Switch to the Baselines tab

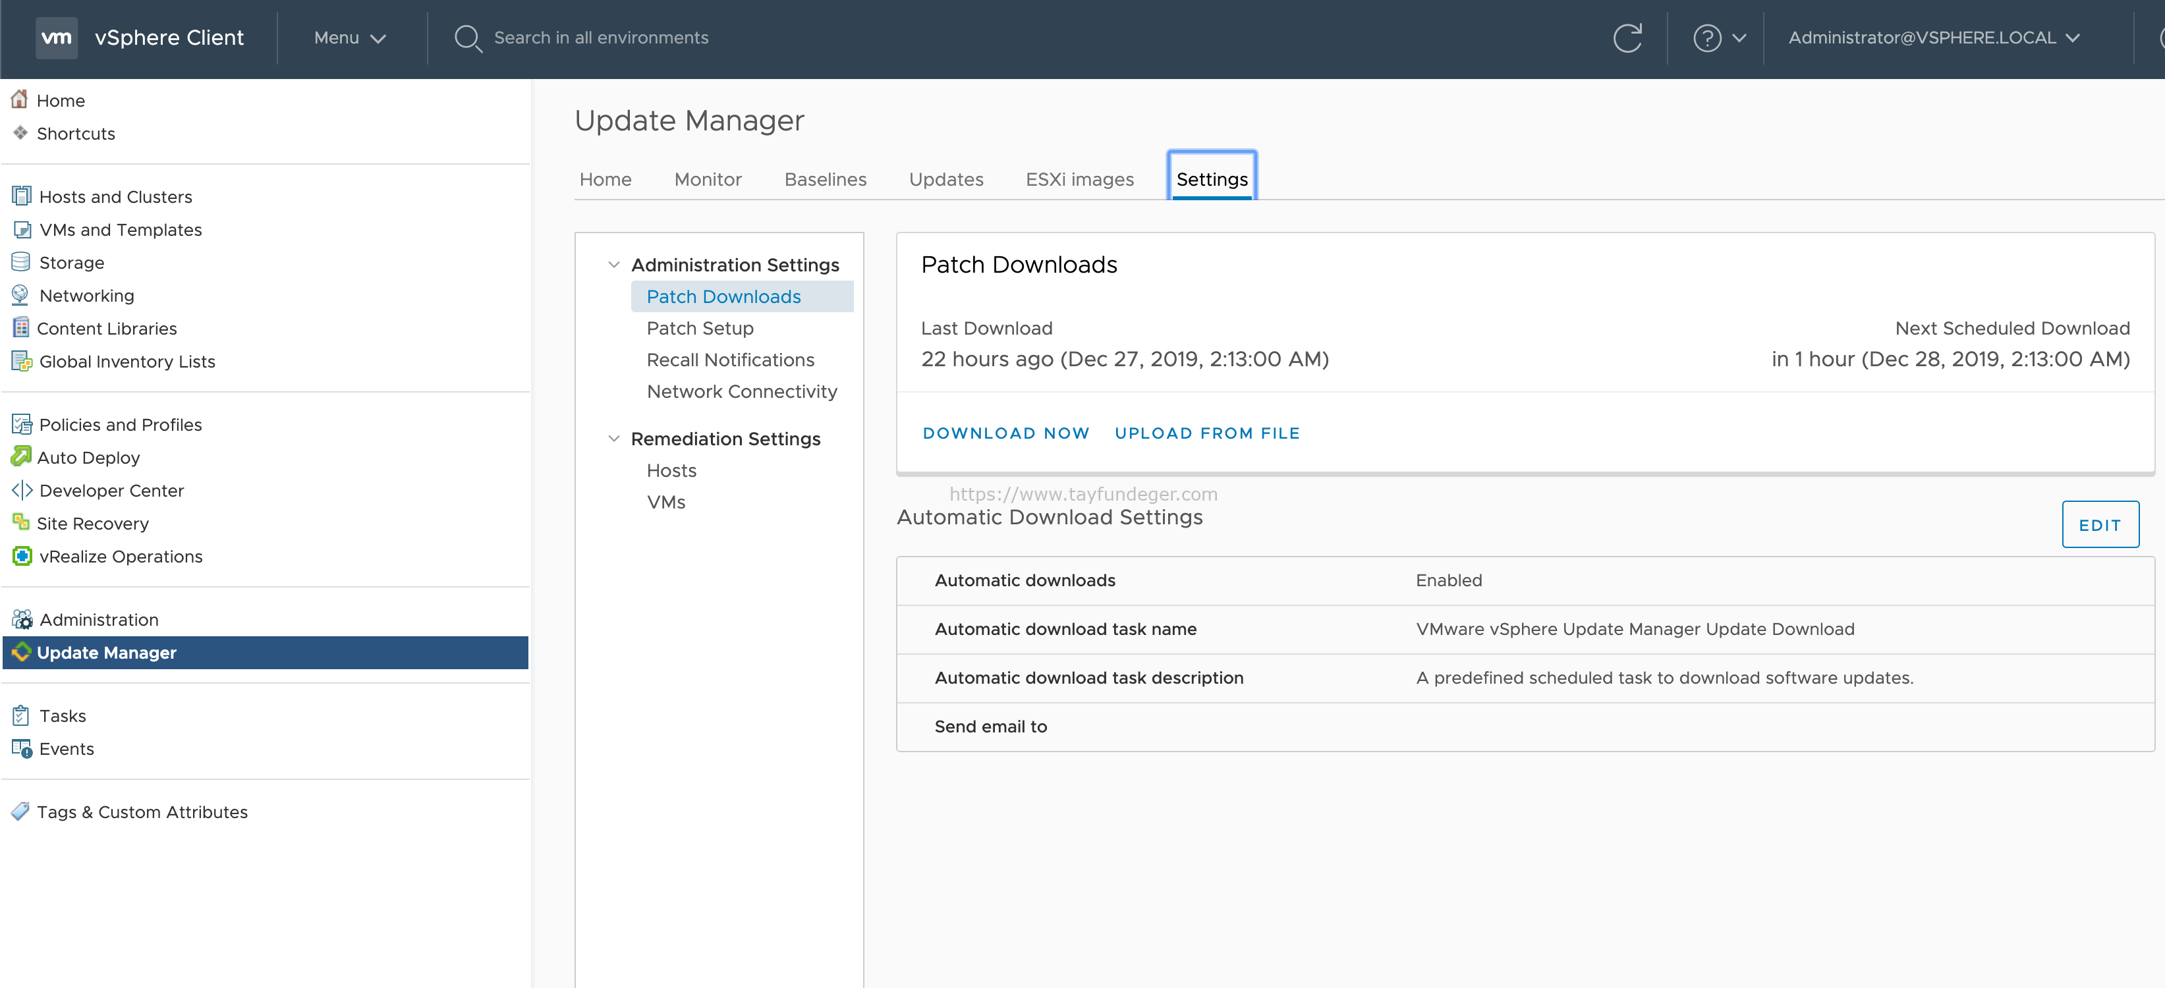coord(826,179)
